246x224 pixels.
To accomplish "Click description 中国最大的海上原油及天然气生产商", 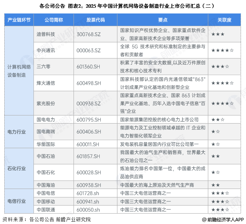I will click(x=157, y=185).
